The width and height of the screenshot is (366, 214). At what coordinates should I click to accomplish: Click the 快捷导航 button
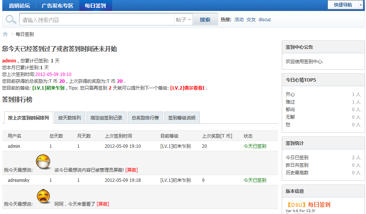[343, 5]
